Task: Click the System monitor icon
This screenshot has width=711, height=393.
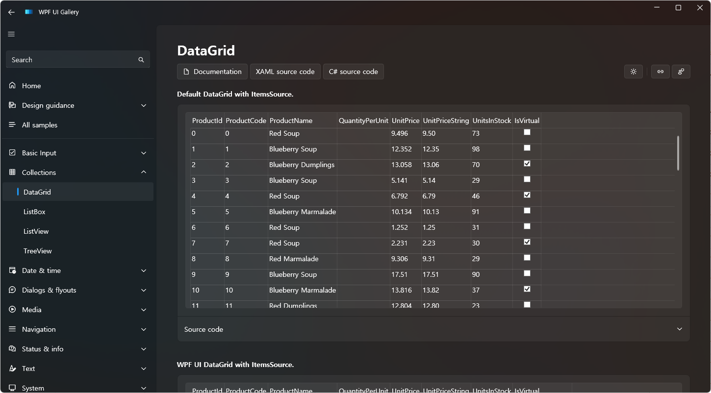Action: coord(12,388)
